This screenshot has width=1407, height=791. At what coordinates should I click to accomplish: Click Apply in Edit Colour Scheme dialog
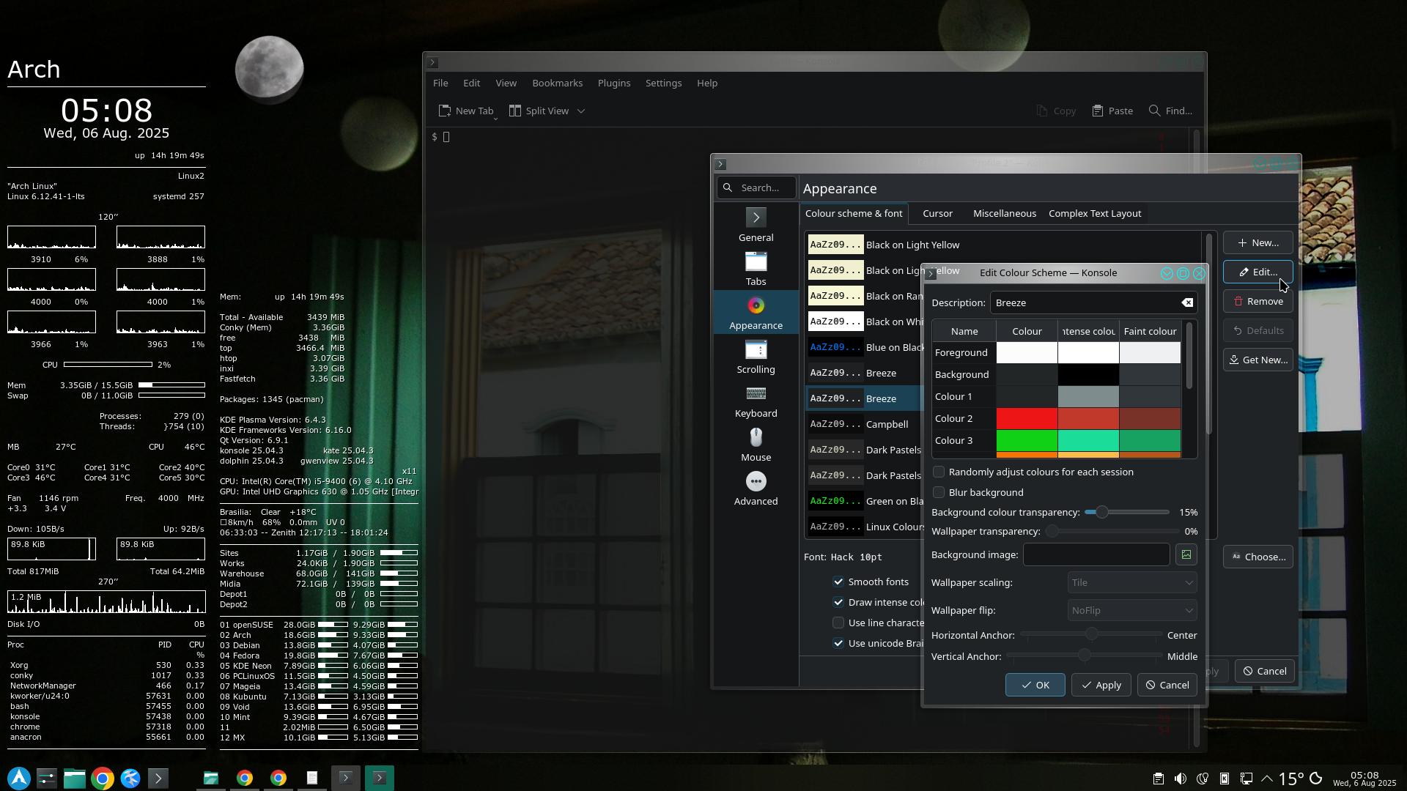(x=1101, y=685)
